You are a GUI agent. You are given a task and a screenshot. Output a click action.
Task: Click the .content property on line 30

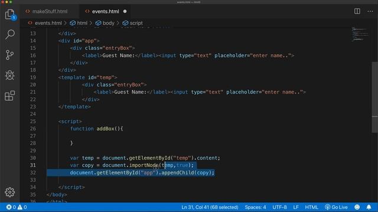207,158
